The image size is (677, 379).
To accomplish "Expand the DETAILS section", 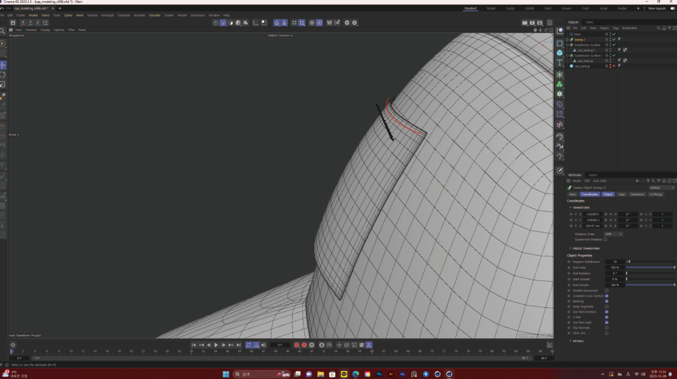I will coord(570,341).
